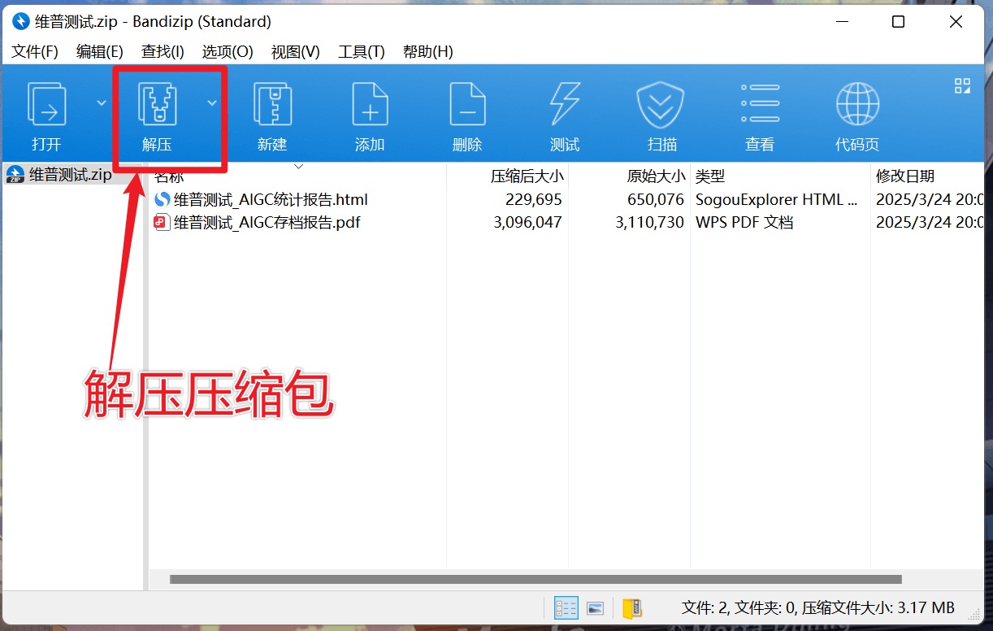This screenshot has width=993, height=631.
Task: Open the 视图(V) menu
Action: coord(296,51)
